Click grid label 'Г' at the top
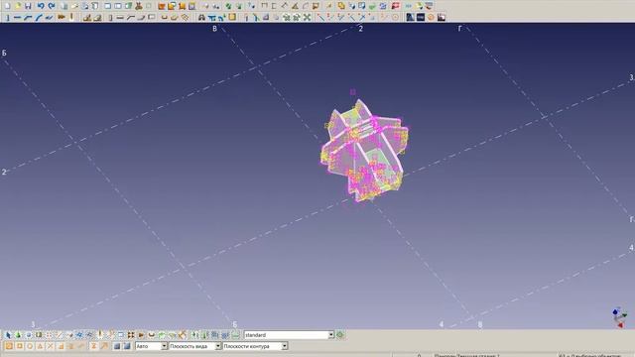Viewport: 635px width, 357px height. [459, 29]
